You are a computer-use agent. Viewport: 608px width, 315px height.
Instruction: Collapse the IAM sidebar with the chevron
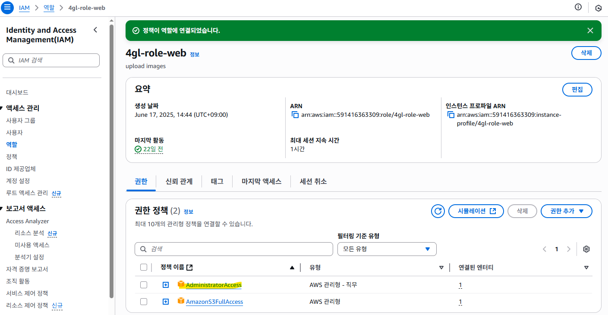tap(95, 30)
